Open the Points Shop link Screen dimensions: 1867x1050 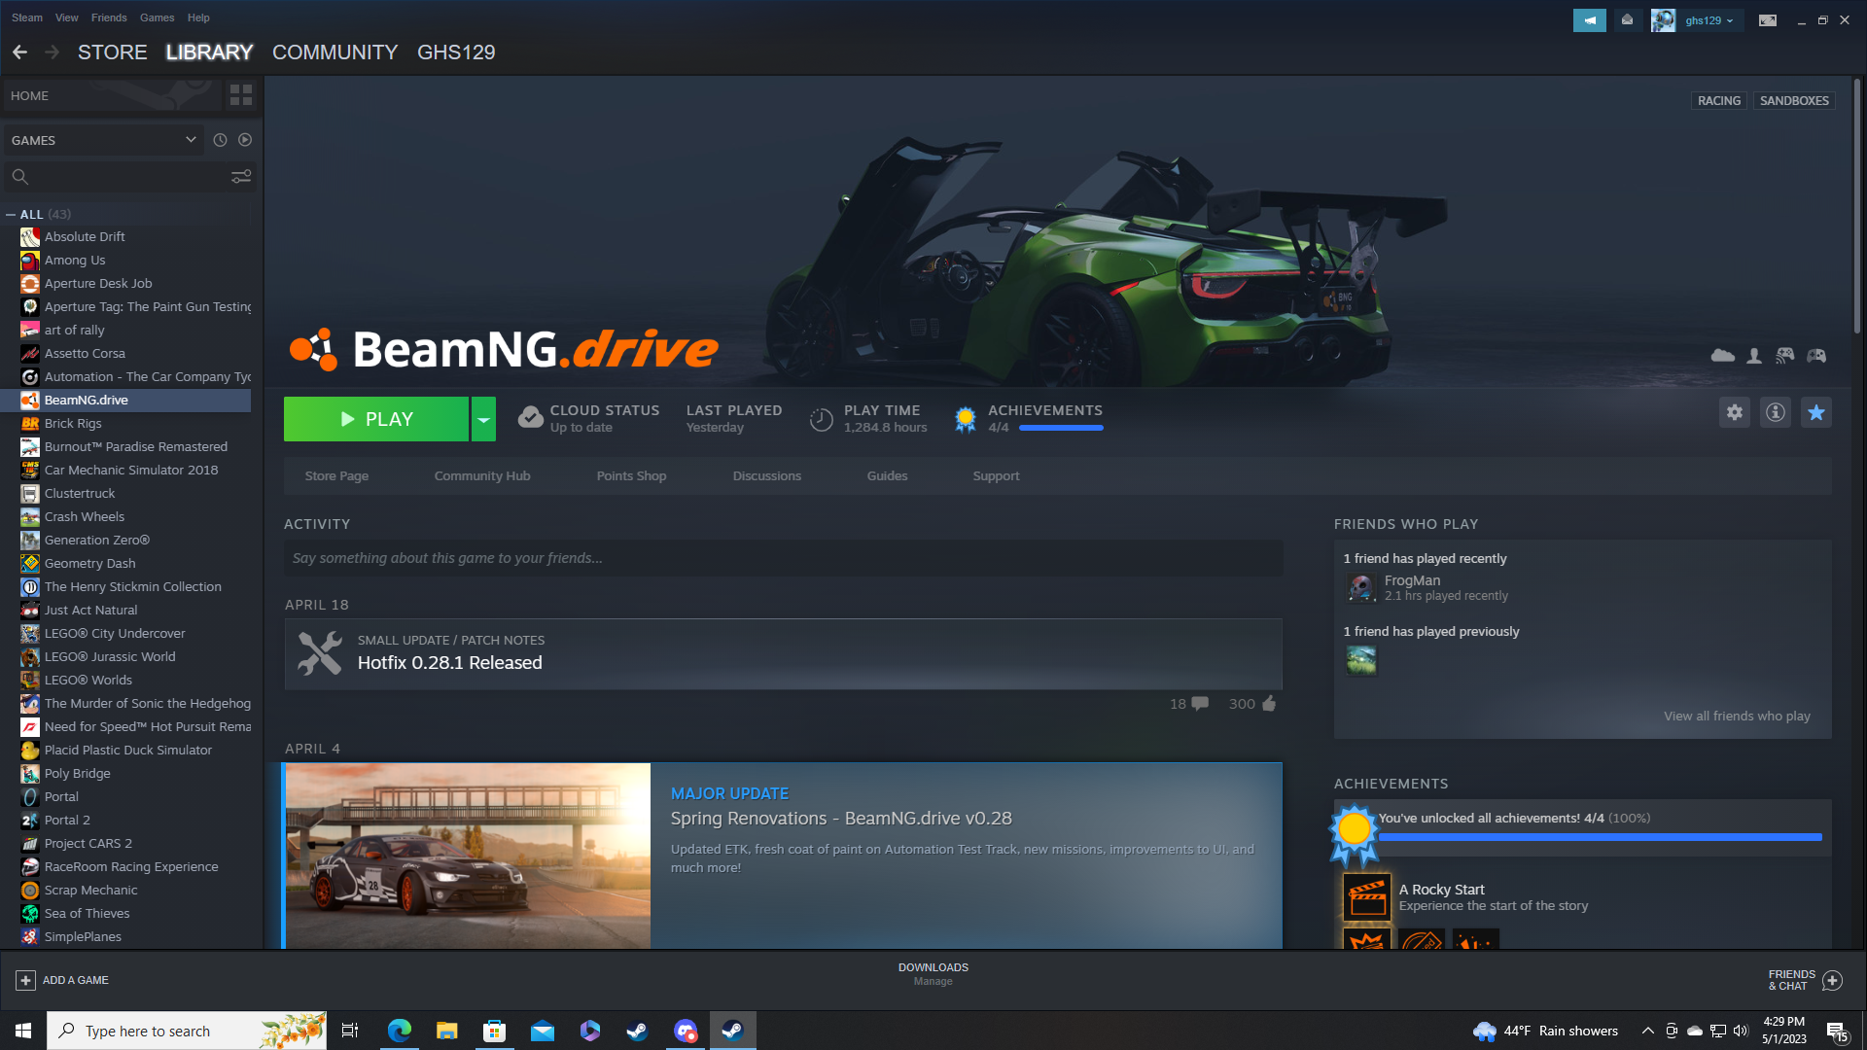click(631, 475)
